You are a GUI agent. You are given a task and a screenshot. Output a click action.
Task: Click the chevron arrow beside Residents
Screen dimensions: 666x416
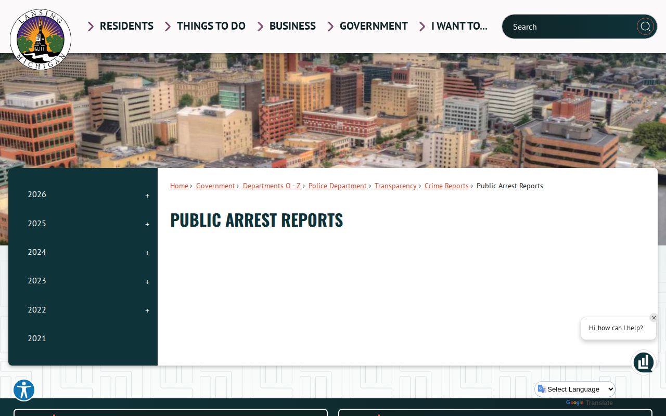[x=91, y=27]
